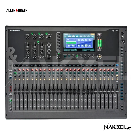Tap the Fn key below the main meters

(x=100, y=50)
